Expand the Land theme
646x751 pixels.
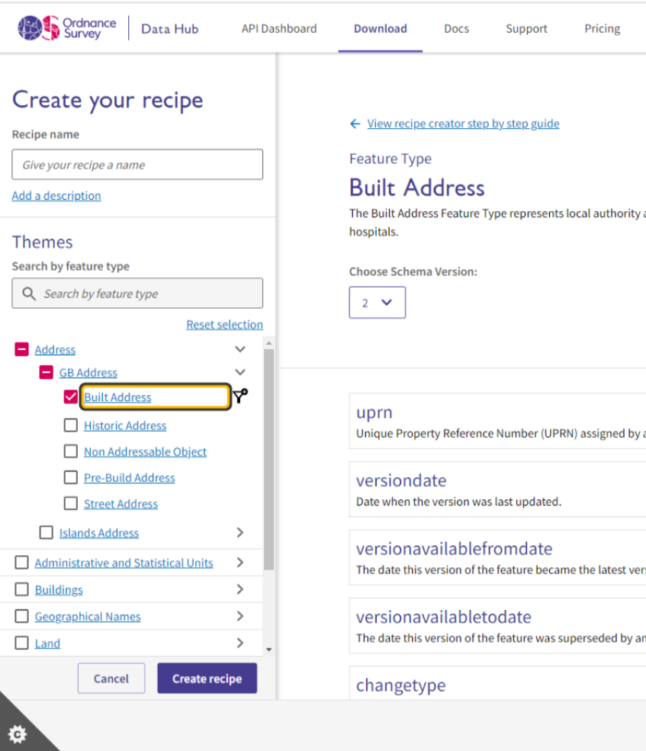(x=239, y=643)
